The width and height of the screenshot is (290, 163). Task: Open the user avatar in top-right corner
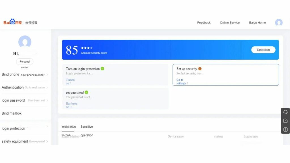279,23
